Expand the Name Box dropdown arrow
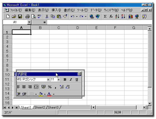 click(29, 22)
